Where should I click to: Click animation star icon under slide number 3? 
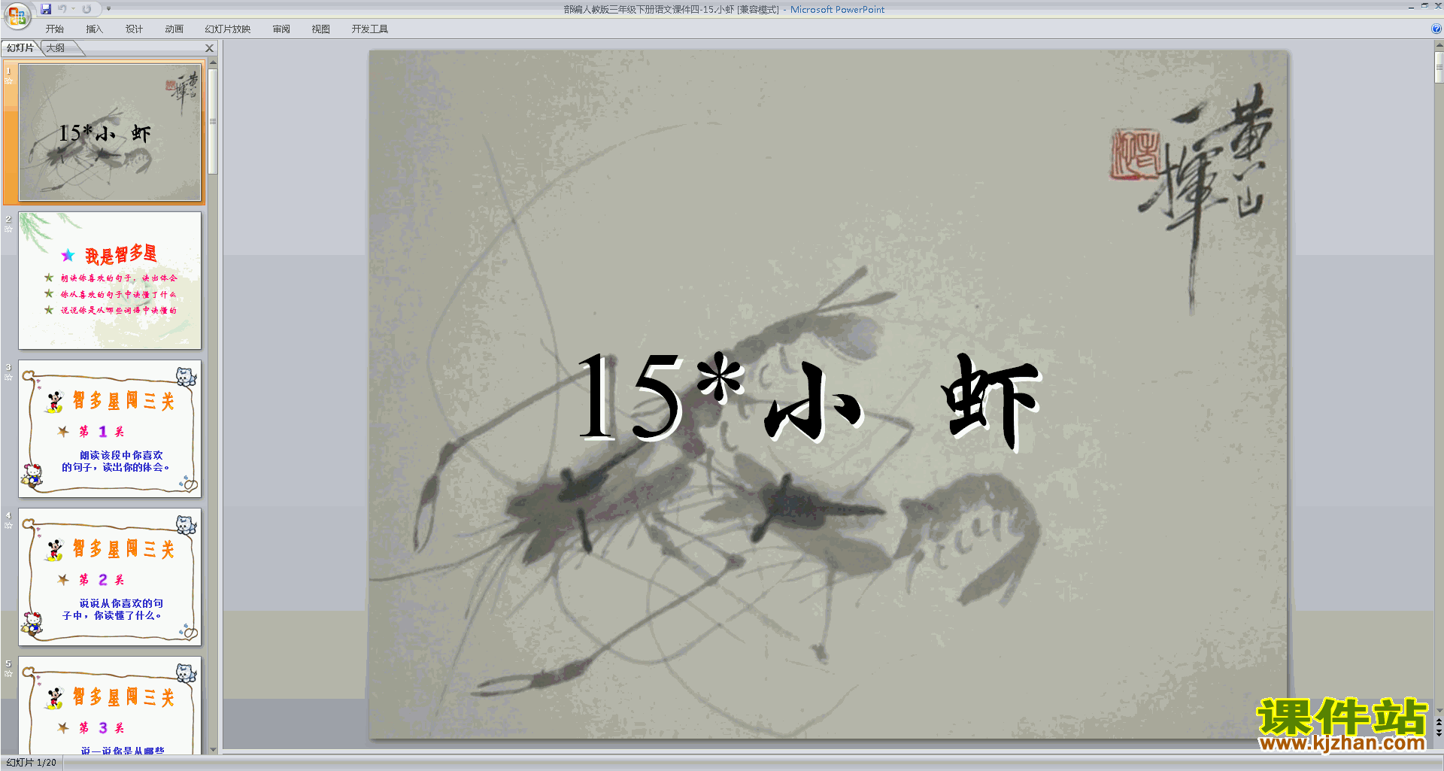pyautogui.click(x=9, y=378)
